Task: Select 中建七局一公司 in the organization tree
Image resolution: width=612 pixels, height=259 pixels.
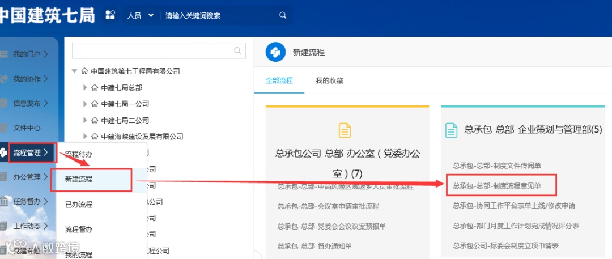Action: (x=125, y=104)
